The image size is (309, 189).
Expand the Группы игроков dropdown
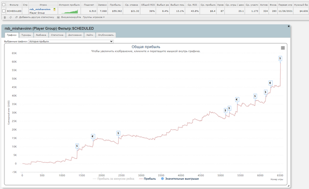(94, 17)
